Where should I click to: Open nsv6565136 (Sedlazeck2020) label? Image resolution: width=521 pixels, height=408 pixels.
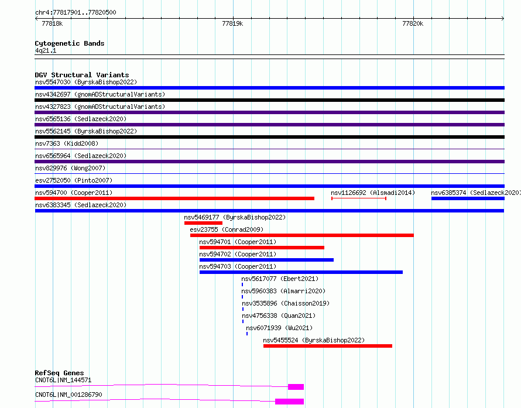pos(81,119)
